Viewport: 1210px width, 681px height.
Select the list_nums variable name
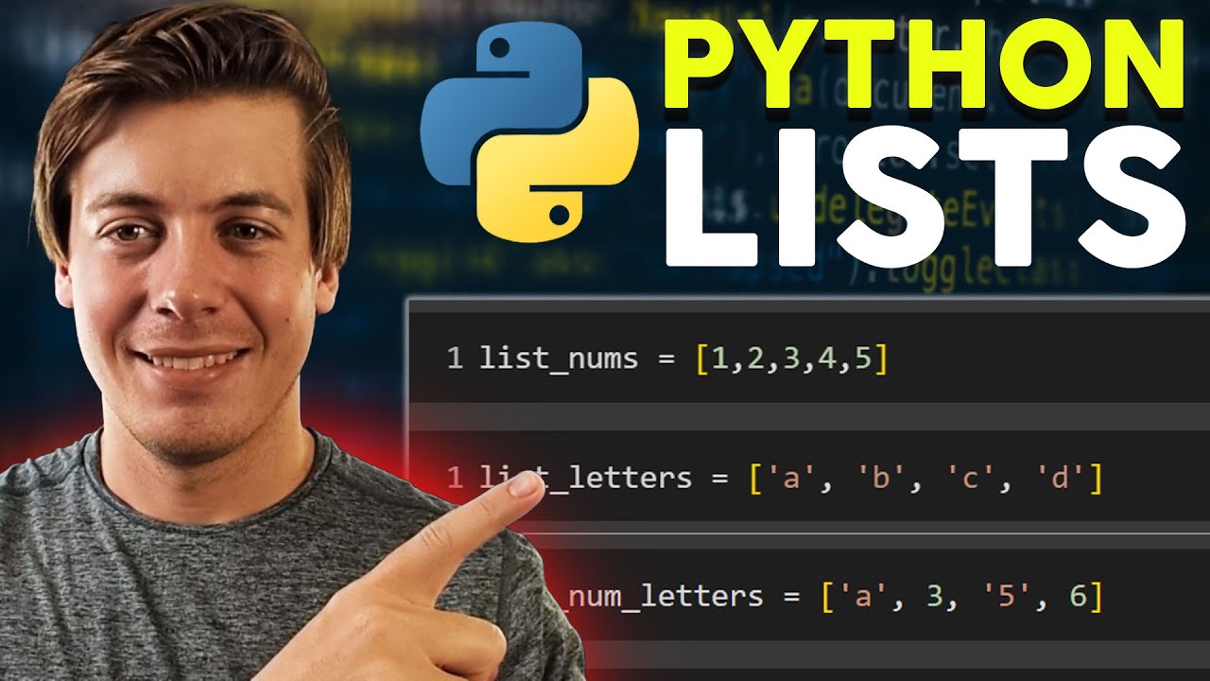[x=559, y=359]
